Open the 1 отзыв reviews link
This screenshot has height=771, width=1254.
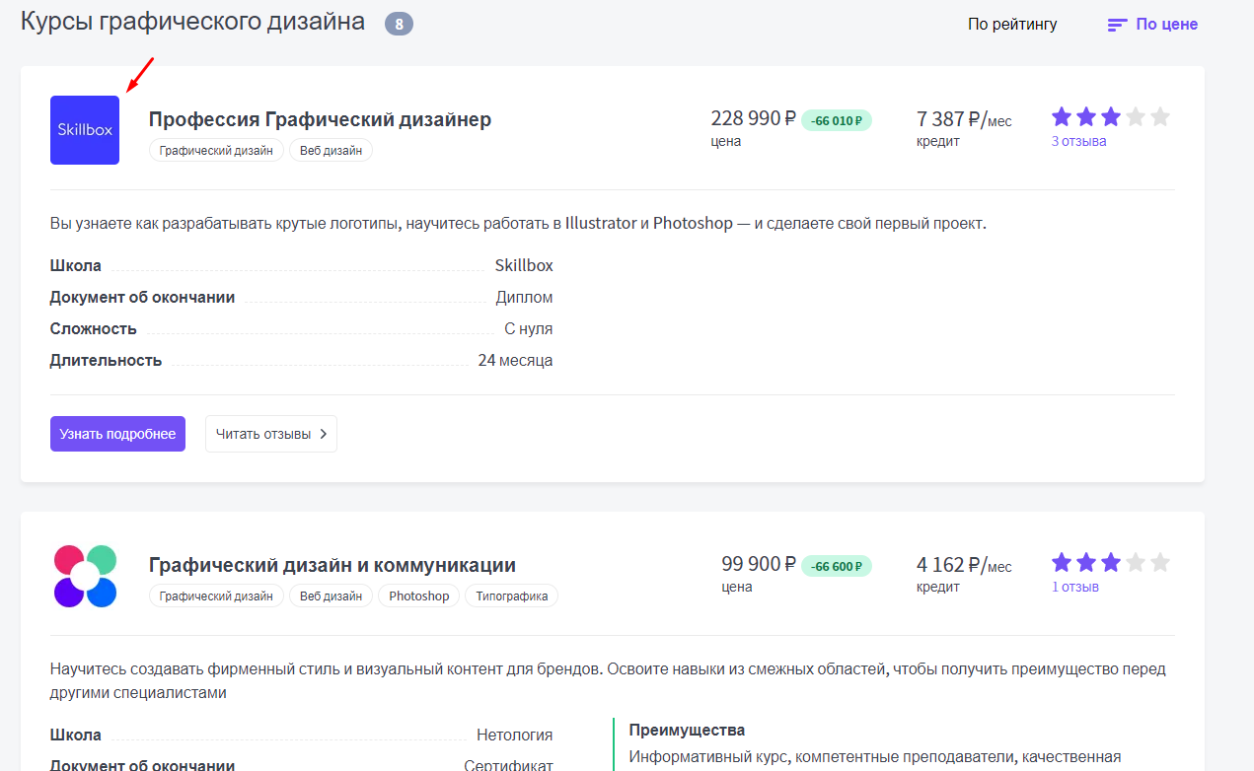coord(1074,587)
